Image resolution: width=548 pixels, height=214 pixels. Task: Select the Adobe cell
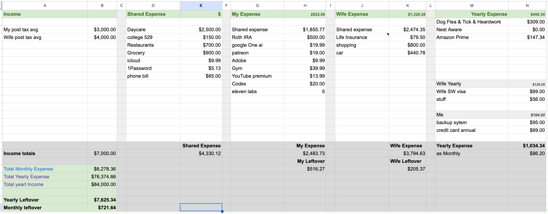(x=257, y=61)
